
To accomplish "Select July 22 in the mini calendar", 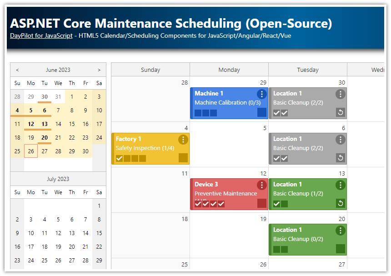I will (x=99, y=246).
